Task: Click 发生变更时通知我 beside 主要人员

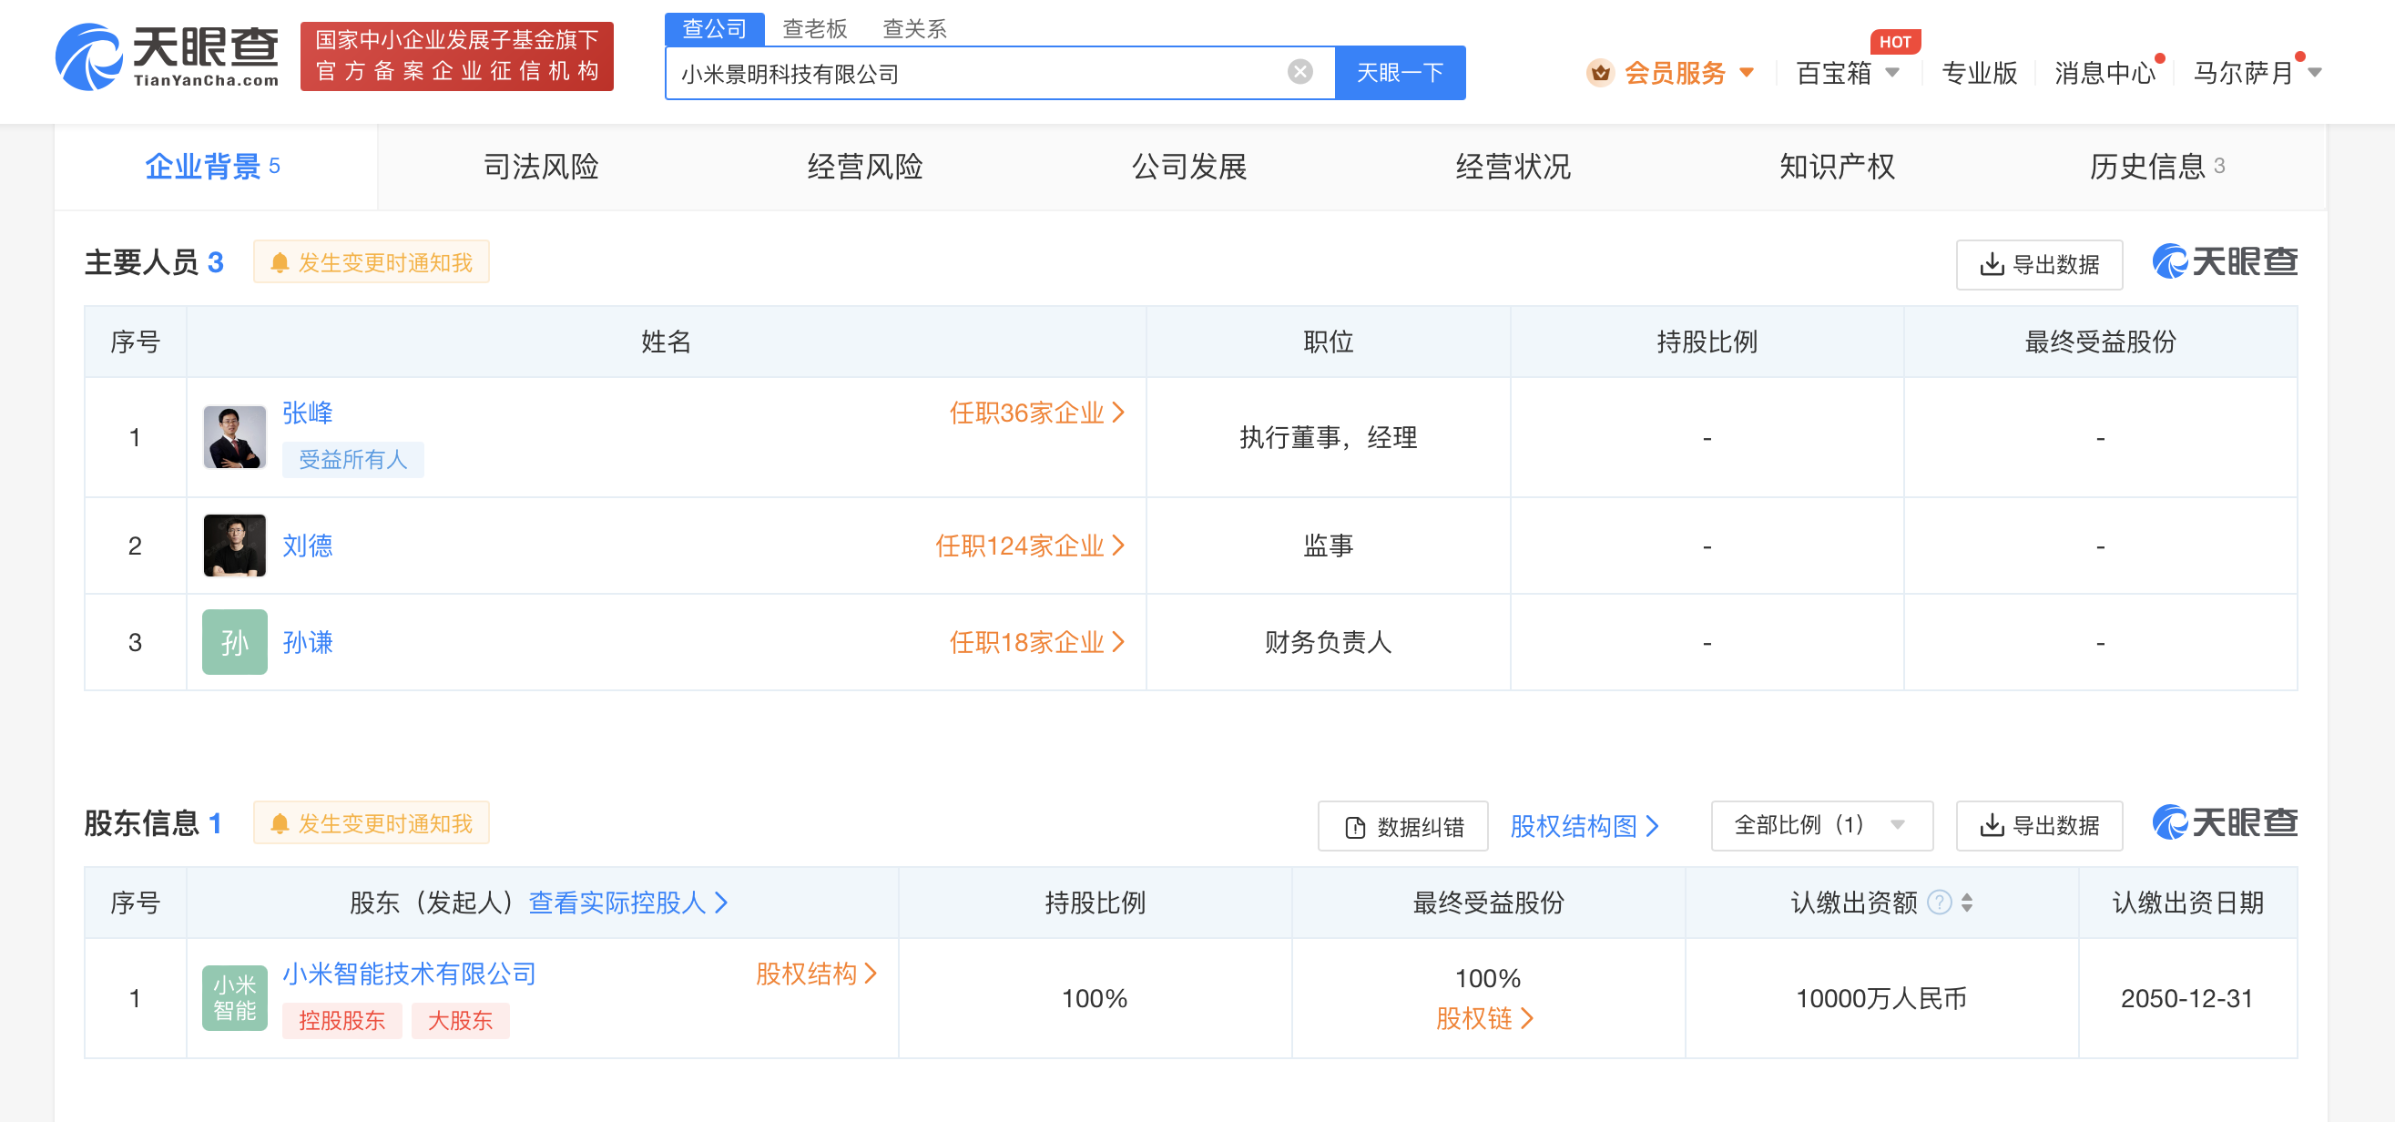Action: [x=371, y=262]
